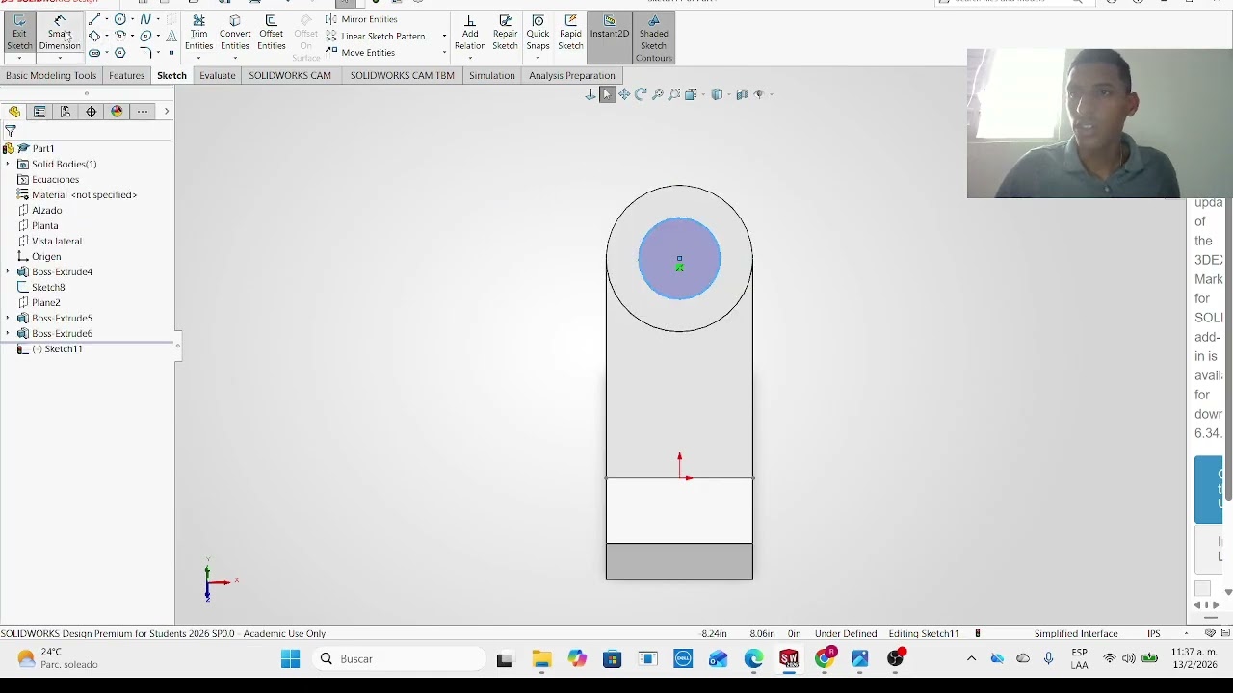Open the SOLIDWORKS CAM TBM tab
Screen dimensions: 1233x693
click(x=402, y=75)
